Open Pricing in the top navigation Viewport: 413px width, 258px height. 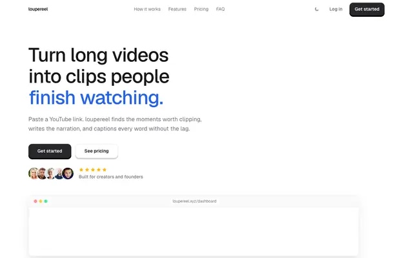(201, 9)
